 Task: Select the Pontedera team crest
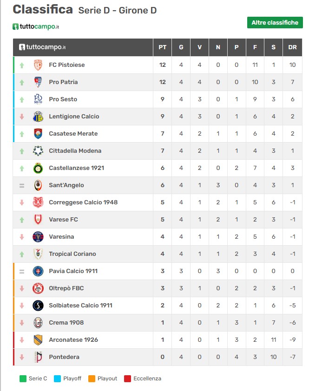[x=38, y=357]
